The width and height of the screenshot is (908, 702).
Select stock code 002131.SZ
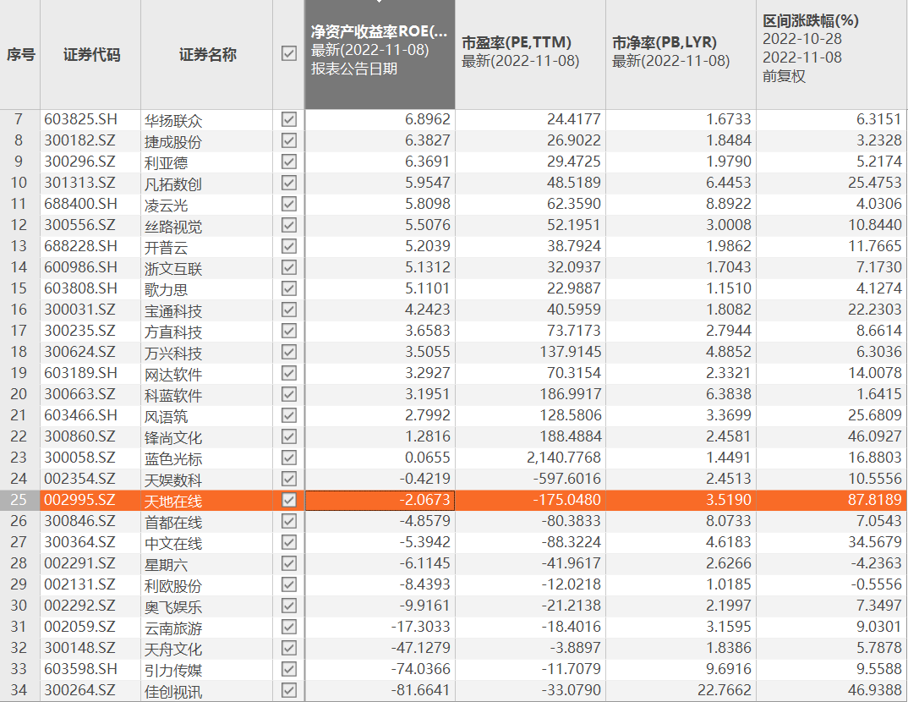tap(79, 584)
